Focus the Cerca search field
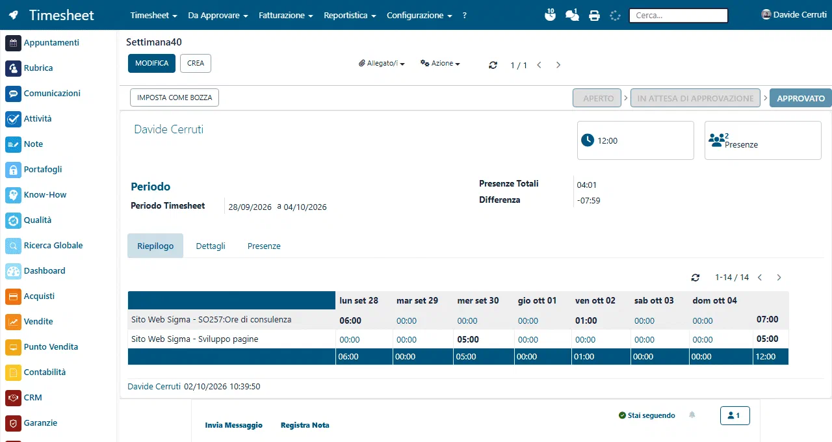Viewport: 832px width, 442px height. [679, 15]
